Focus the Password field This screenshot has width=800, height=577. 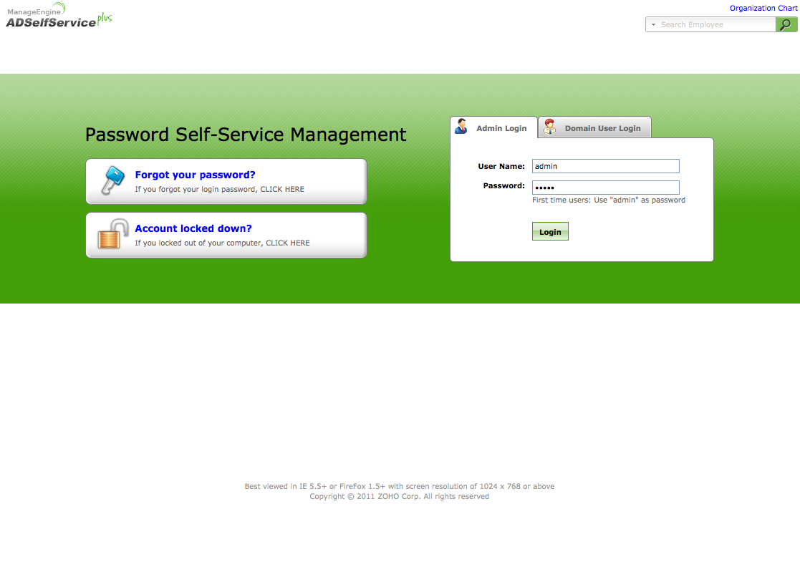pyautogui.click(x=606, y=188)
